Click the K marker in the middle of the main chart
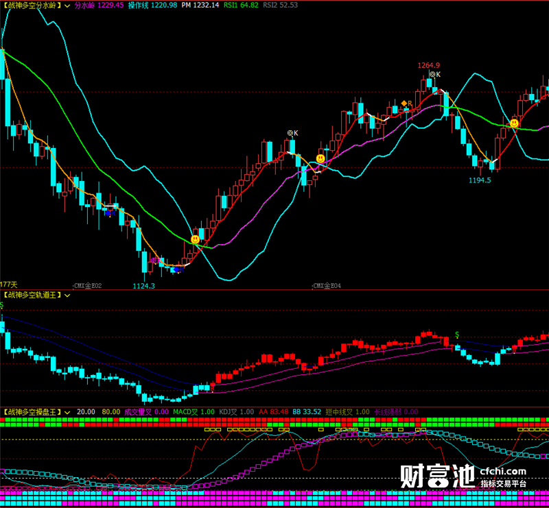Viewport: 549px width, 508px height. pos(293,133)
